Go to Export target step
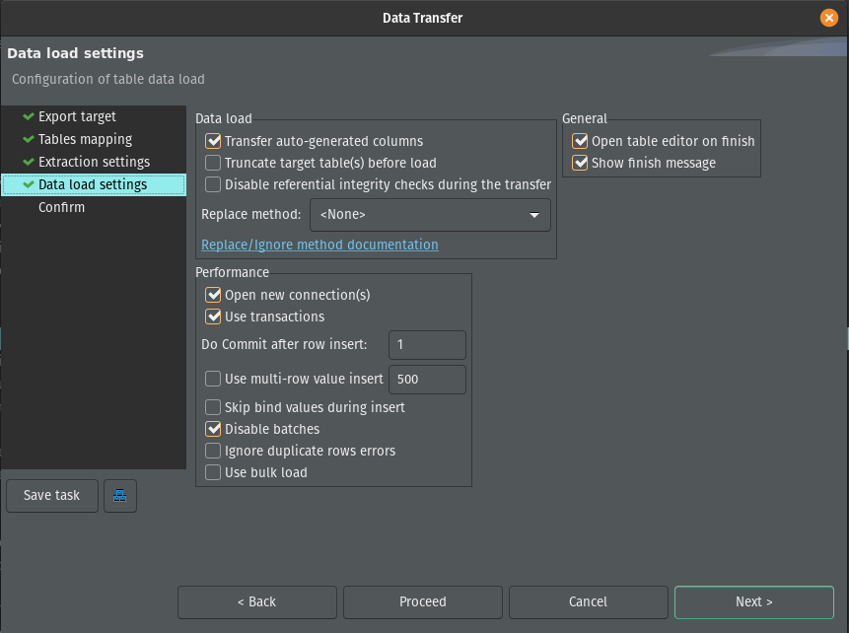849x633 pixels. point(77,116)
